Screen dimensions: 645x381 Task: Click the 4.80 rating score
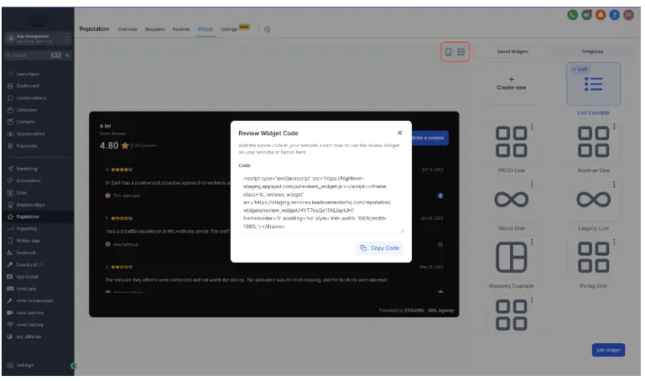(109, 146)
